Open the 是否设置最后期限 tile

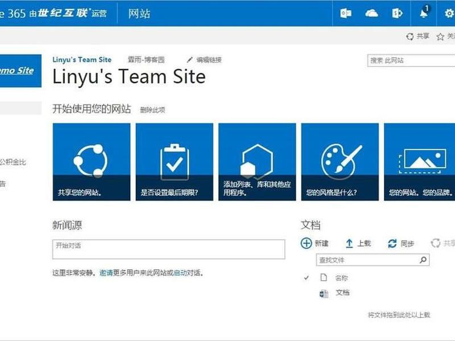coord(175,162)
